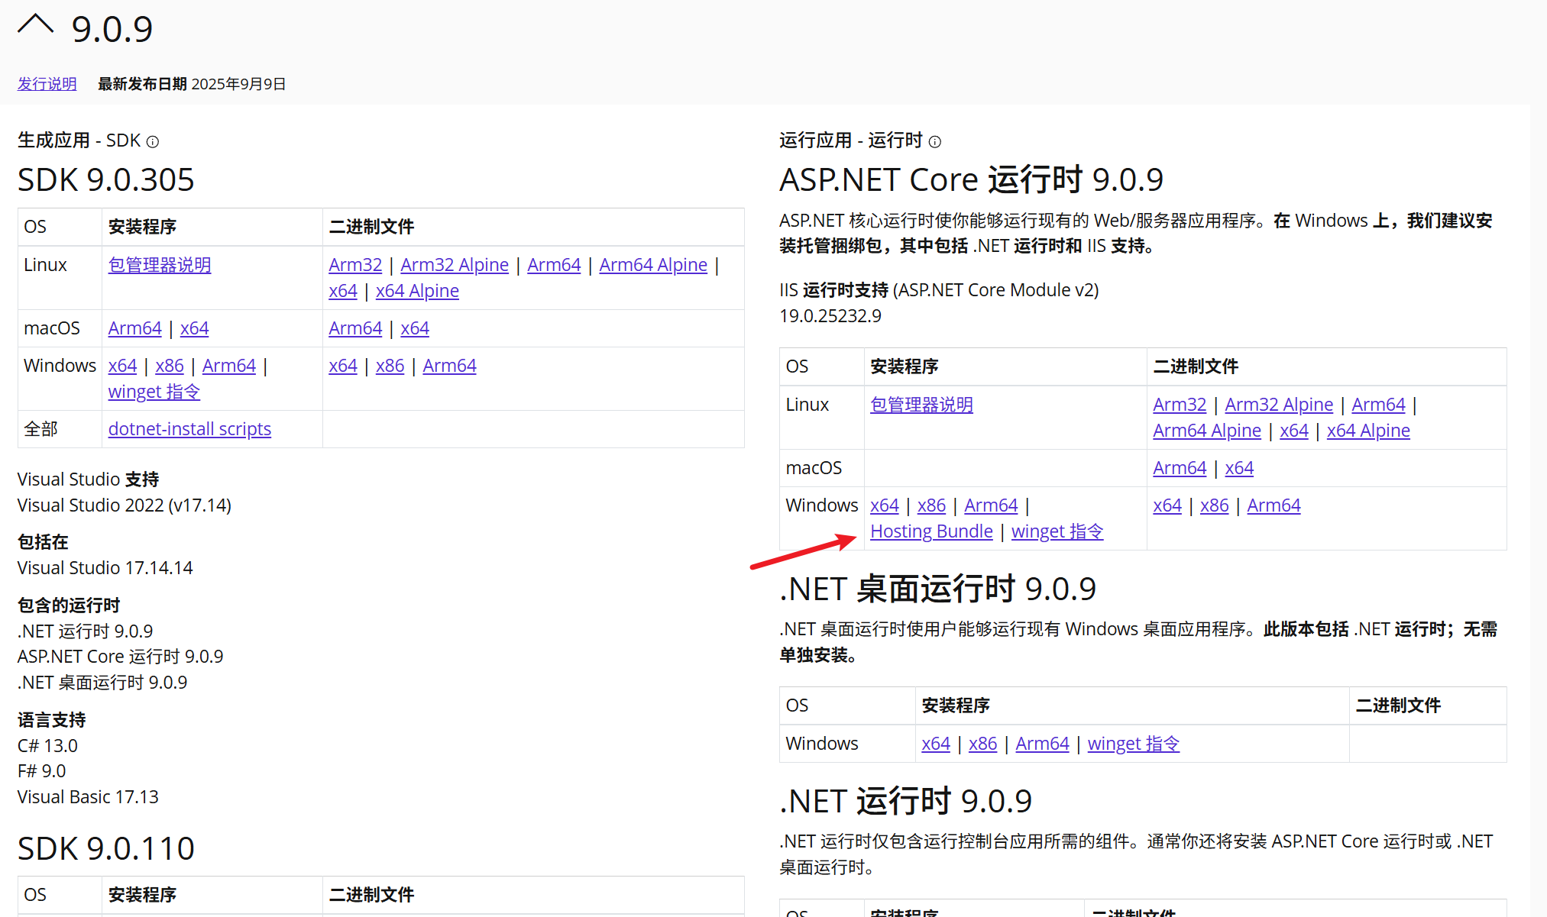1547x917 pixels.
Task: Download SDK Windows x86 binary
Action: (x=390, y=366)
